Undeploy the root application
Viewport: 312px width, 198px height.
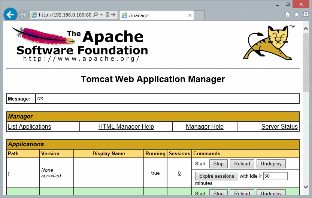(x=271, y=164)
